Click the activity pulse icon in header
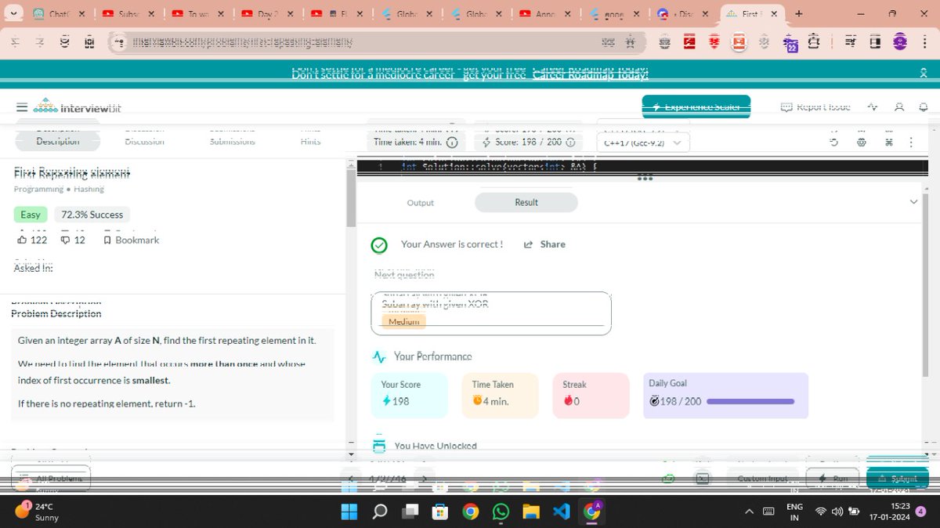Image resolution: width=940 pixels, height=528 pixels. coord(873,107)
